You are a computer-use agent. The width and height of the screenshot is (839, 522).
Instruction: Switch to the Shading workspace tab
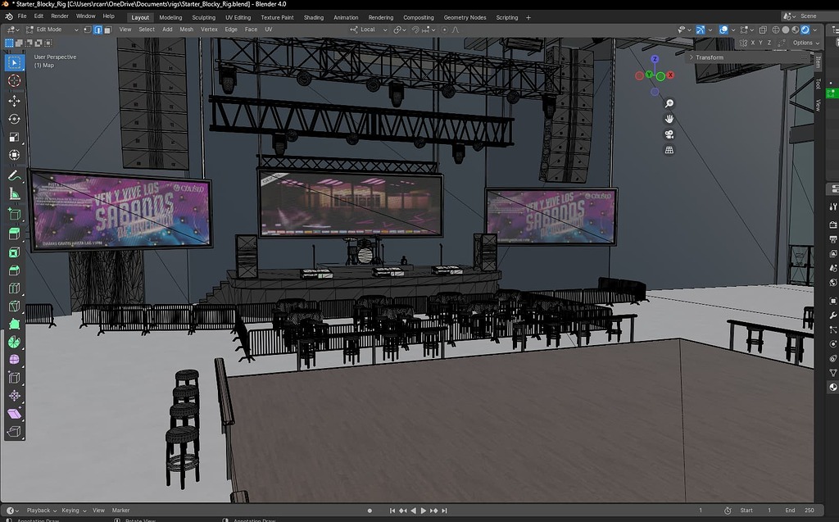pyautogui.click(x=314, y=16)
